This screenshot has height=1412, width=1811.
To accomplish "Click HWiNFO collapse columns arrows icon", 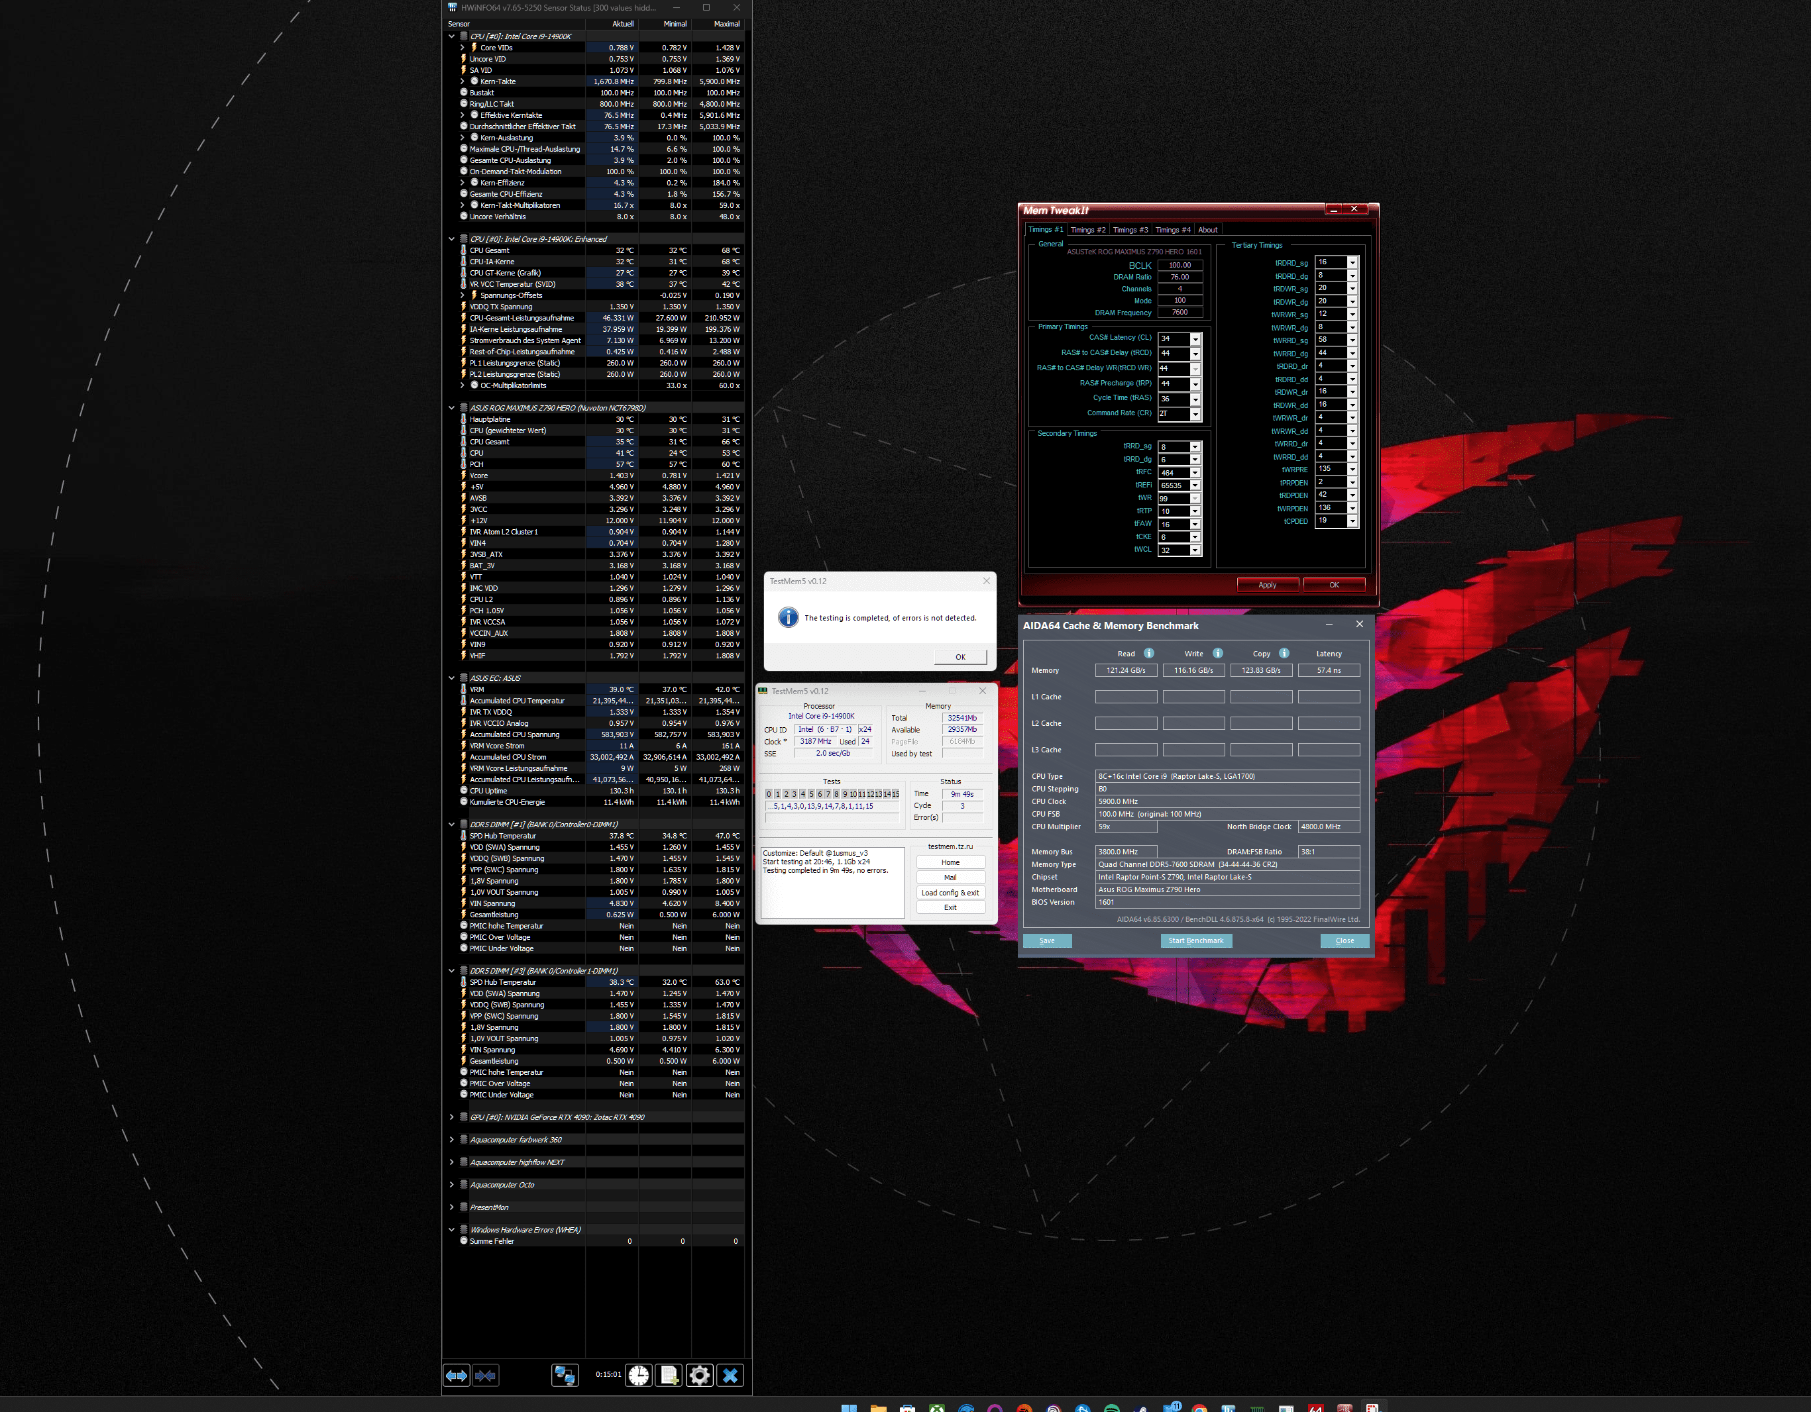I will (x=486, y=1376).
